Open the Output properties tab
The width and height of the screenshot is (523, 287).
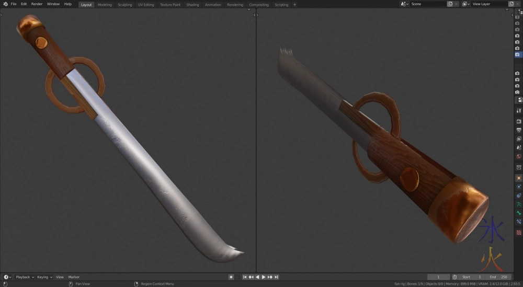[519, 130]
